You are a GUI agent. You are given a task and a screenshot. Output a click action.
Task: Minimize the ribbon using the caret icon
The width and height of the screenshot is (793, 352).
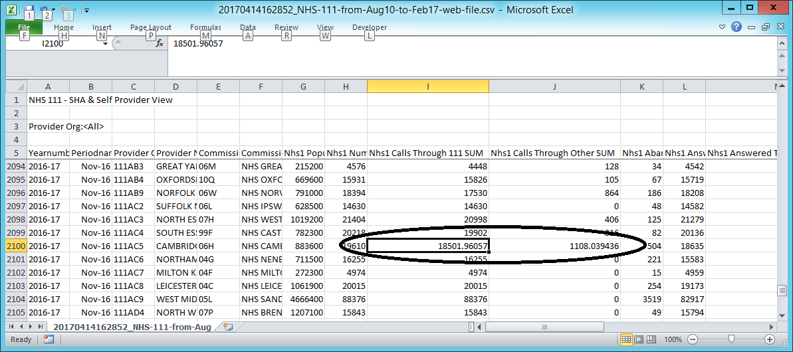coord(723,27)
